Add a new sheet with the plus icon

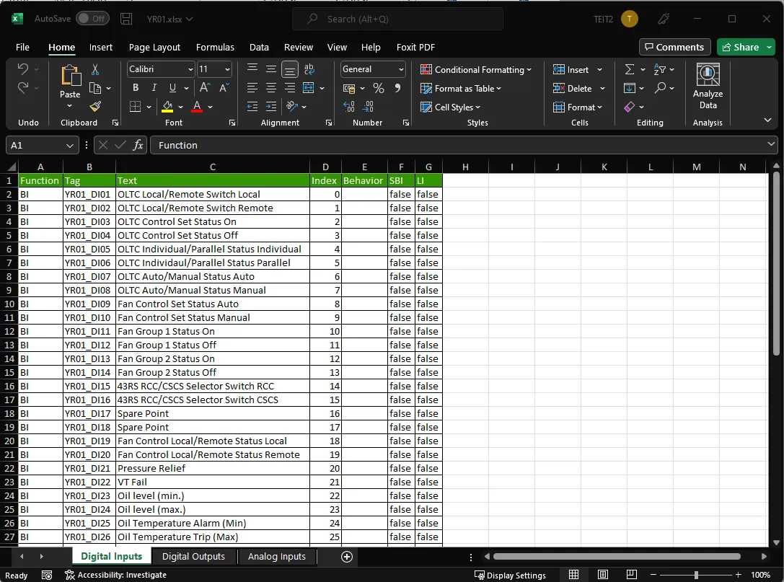tap(346, 557)
